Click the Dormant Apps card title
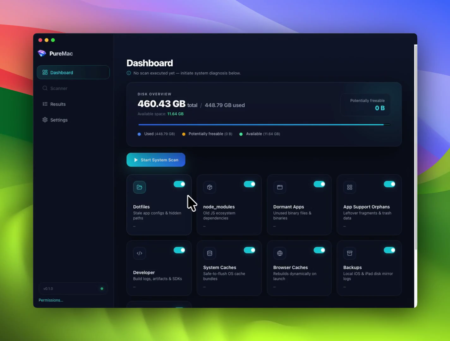This screenshot has height=341, width=450. point(289,207)
